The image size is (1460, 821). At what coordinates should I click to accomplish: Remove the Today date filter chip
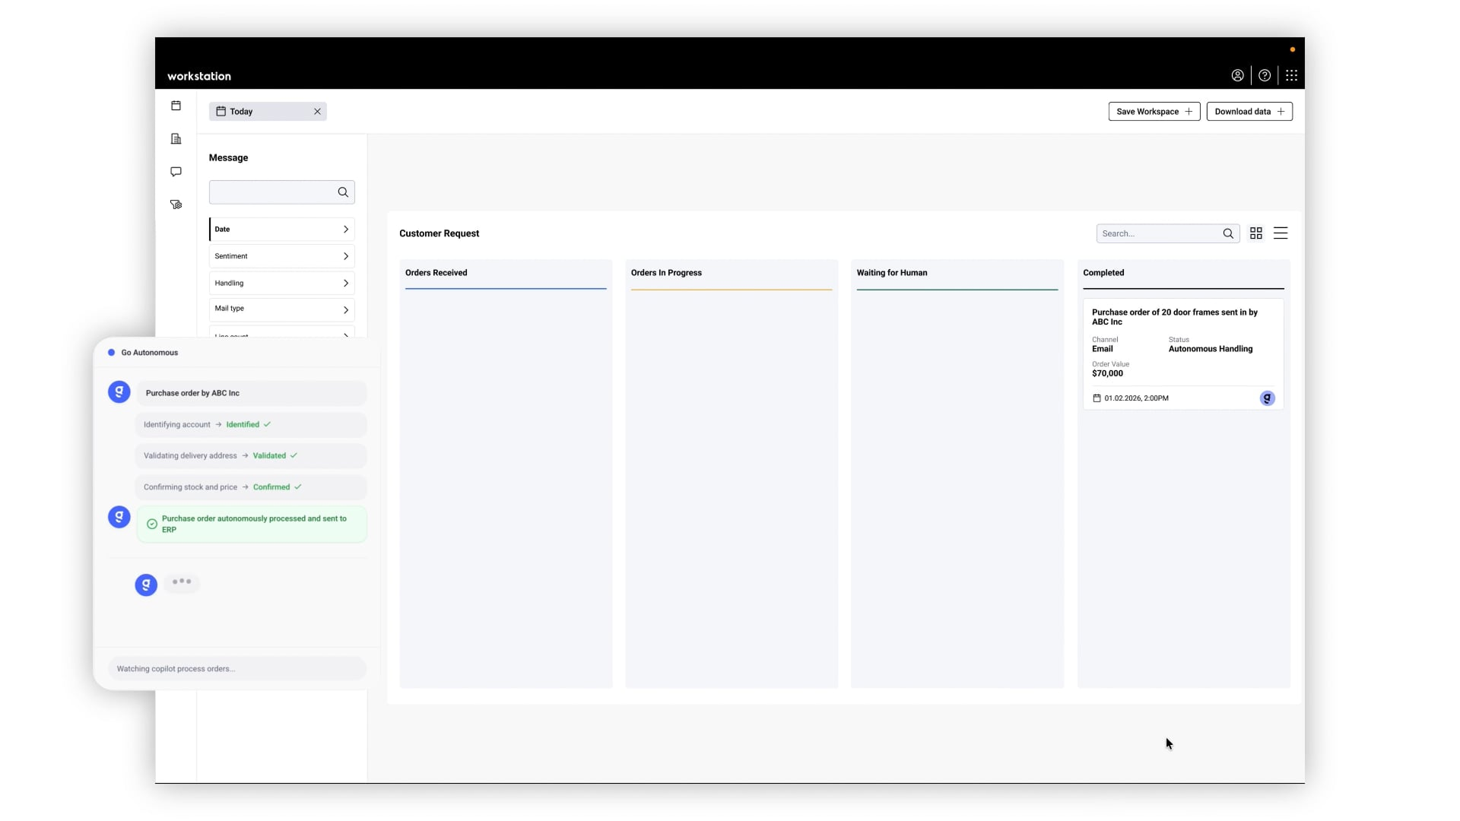click(x=317, y=112)
